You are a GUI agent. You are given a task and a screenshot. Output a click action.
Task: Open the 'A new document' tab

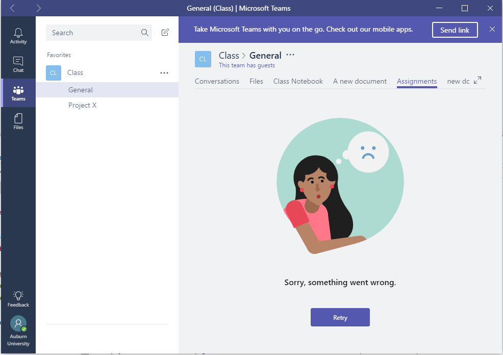coord(360,81)
